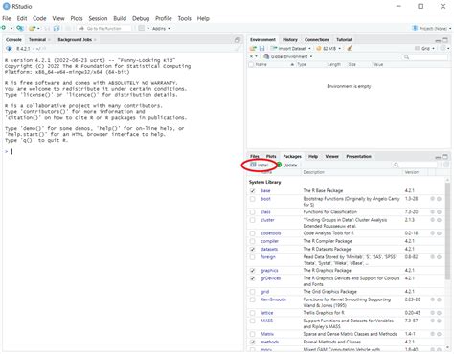Image resolution: width=454 pixels, height=354 pixels.
Task: Clear environment objects with the broom icon
Action: (x=350, y=48)
